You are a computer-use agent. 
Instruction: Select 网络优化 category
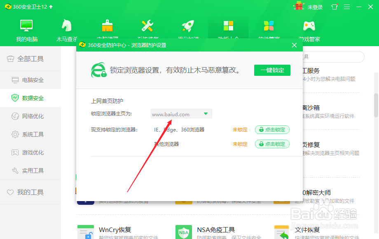coord(30,116)
